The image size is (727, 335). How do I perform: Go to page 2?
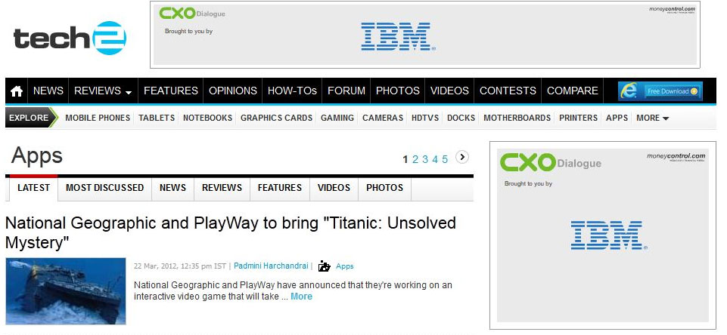[415, 160]
